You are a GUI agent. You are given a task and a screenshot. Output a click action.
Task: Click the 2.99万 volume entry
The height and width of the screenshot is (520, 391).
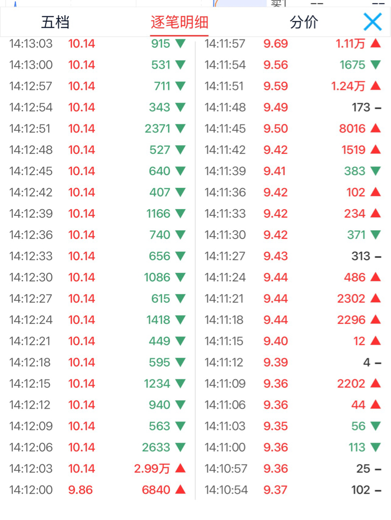coord(152,469)
